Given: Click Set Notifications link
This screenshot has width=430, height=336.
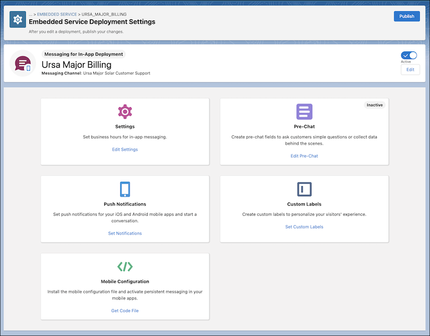Looking at the screenshot, I should pos(125,233).
